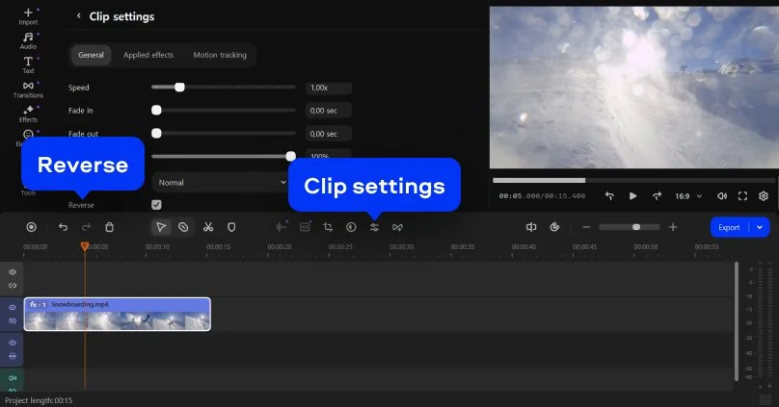Click the undo arrow in toolbar
779x407 pixels.
(63, 227)
